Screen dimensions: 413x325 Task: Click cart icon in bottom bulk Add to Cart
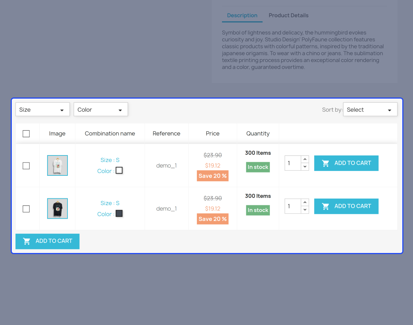coord(27,241)
